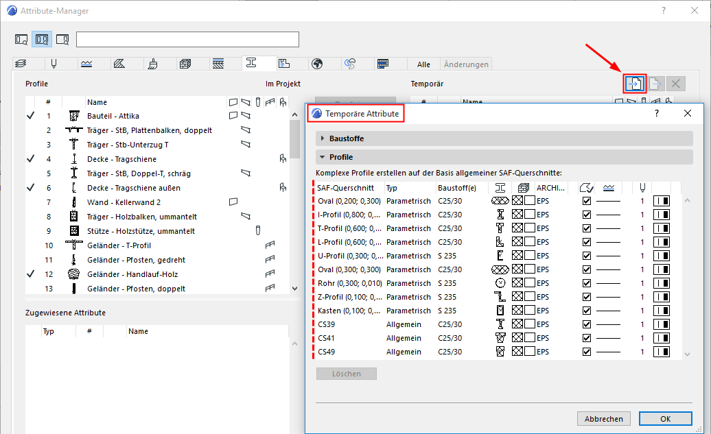
Task: Click the Baustoff(e) column header
Action: [457, 188]
